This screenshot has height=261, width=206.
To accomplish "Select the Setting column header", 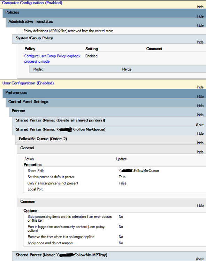I will coord(92,49).
